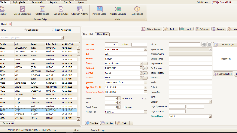This screenshot has height=133, width=237.
Task: Open Personel Listesi icon
Action: click(x=99, y=10)
